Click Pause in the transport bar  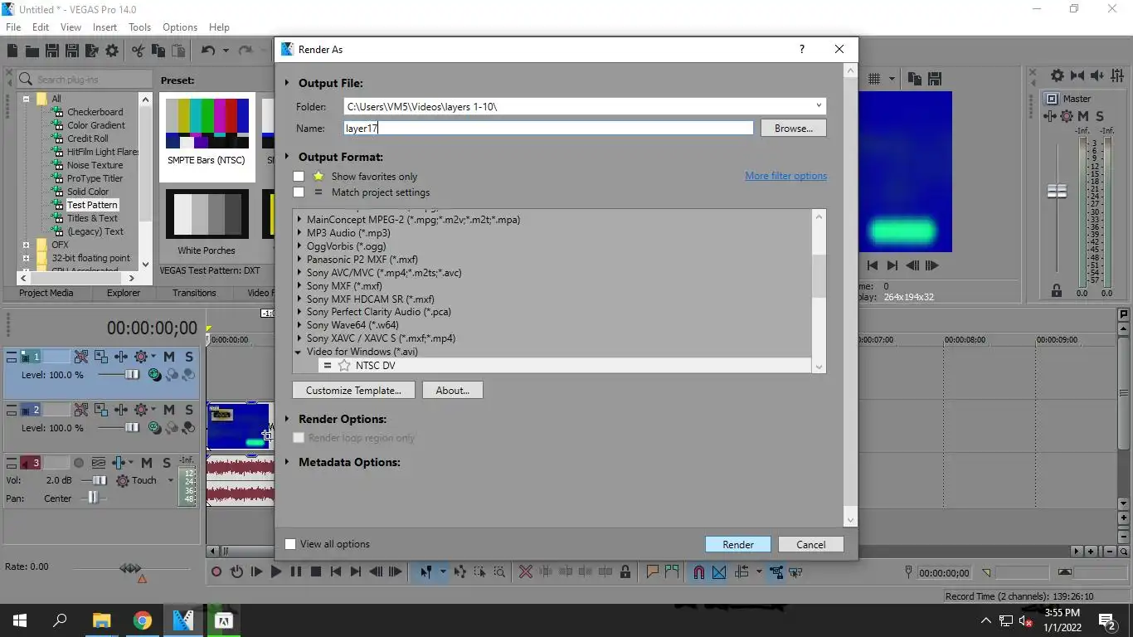(x=296, y=571)
